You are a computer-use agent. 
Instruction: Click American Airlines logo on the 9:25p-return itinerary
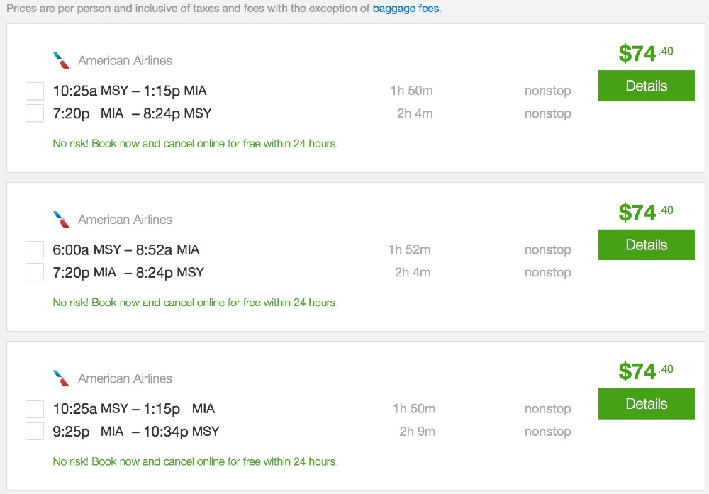[x=62, y=378]
